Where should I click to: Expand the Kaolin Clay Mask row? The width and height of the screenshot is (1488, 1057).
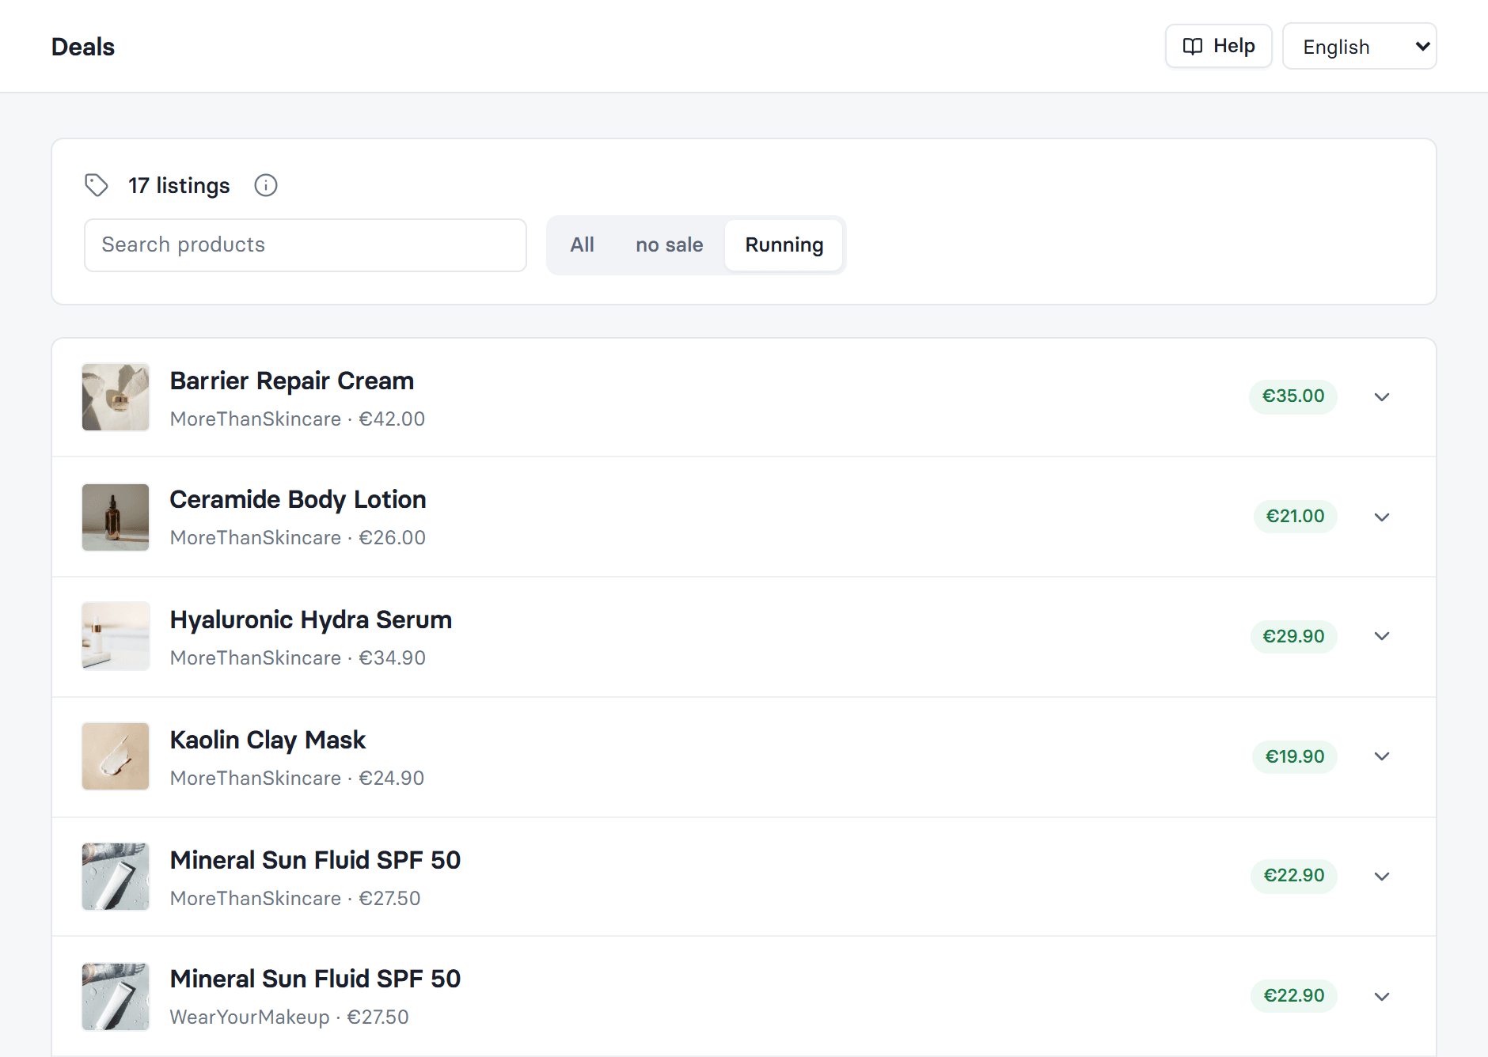pyautogui.click(x=1382, y=756)
